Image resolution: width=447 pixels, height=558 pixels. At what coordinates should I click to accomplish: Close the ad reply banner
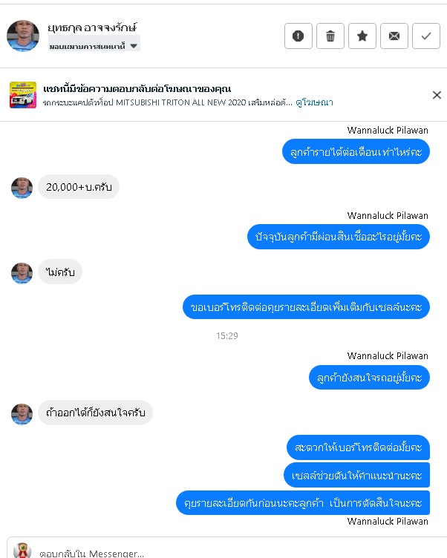pyautogui.click(x=437, y=95)
